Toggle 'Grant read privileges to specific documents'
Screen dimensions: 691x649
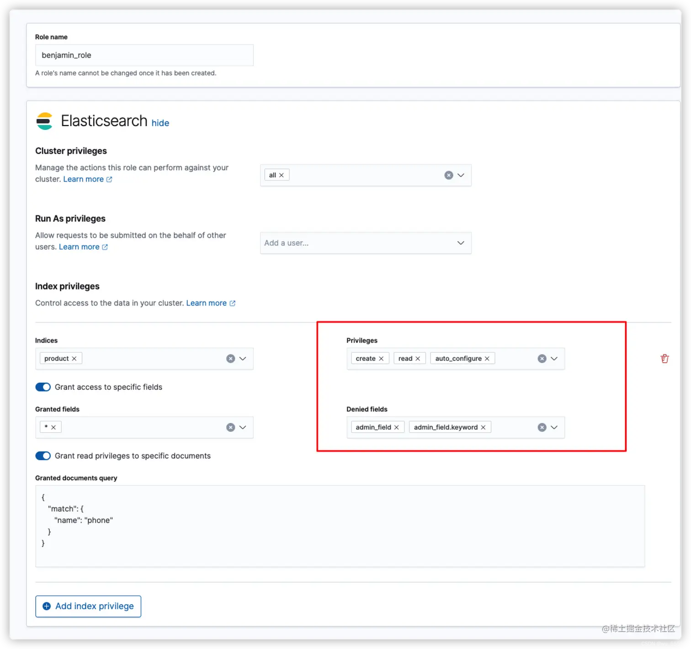point(43,456)
